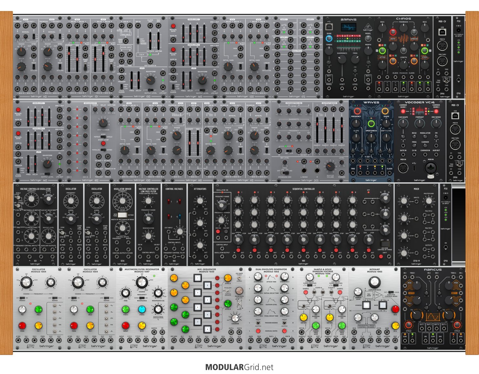Click the SHAPE knob on Waves module
479x374 pixels.
pyautogui.click(x=386, y=123)
